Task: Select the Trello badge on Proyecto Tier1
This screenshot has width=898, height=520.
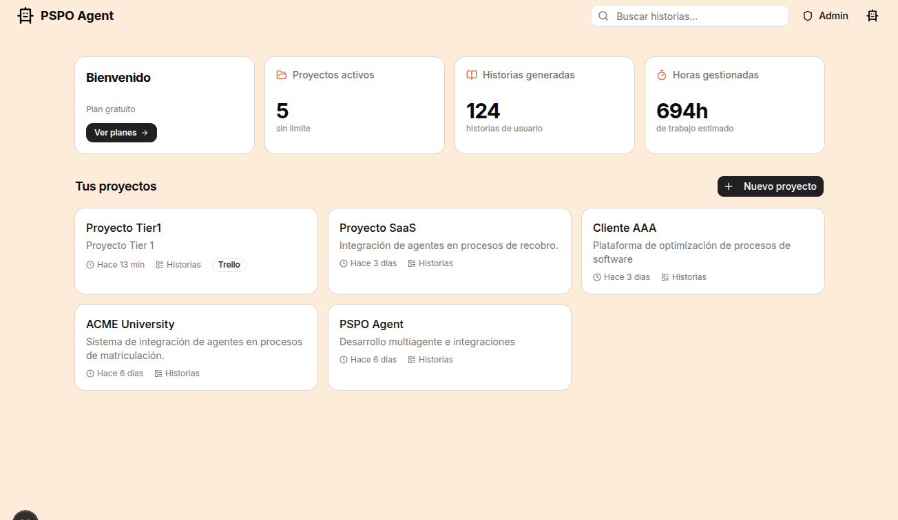Action: pyautogui.click(x=229, y=264)
